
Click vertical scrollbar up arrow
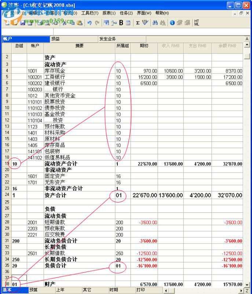tap(247, 45)
